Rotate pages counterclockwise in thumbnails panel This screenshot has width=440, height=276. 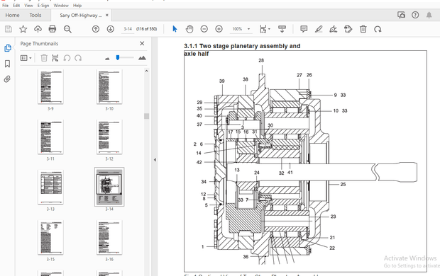coord(67,58)
